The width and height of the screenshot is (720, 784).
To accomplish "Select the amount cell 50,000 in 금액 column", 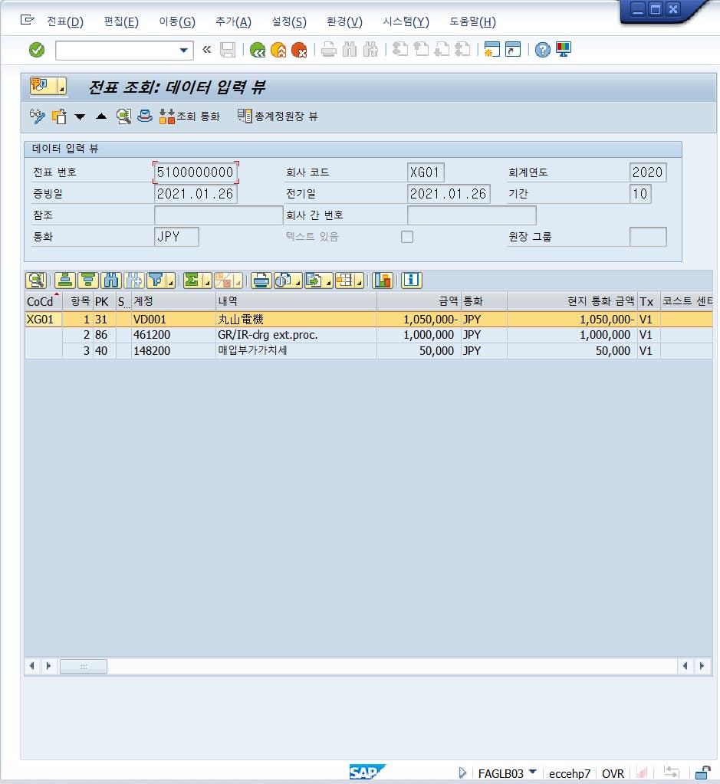I will click(x=419, y=351).
